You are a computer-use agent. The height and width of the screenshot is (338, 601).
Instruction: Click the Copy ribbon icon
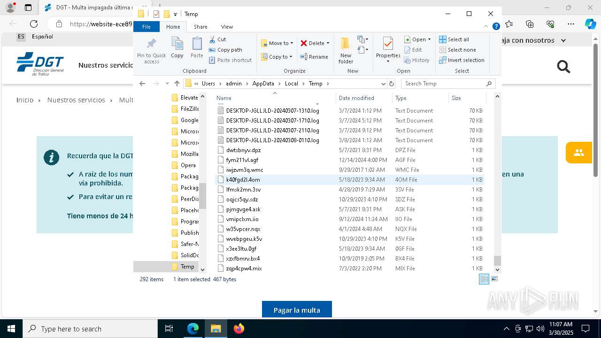click(x=177, y=48)
